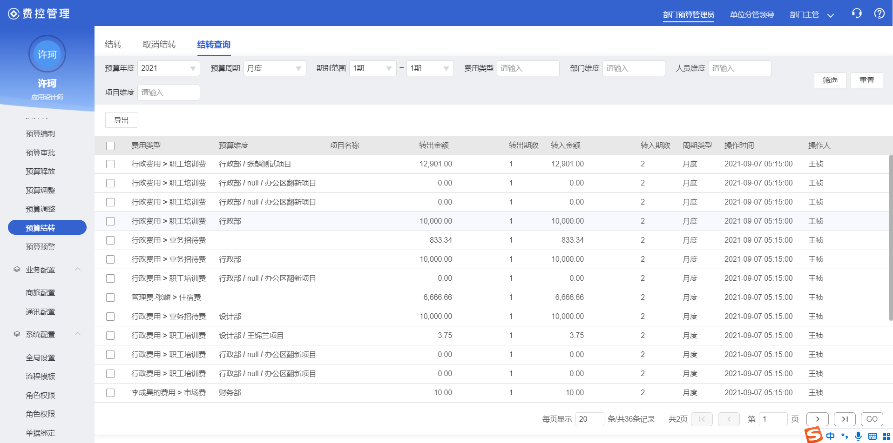Open 预算审批 in sidebar
Image resolution: width=893 pixels, height=443 pixels.
click(x=41, y=153)
